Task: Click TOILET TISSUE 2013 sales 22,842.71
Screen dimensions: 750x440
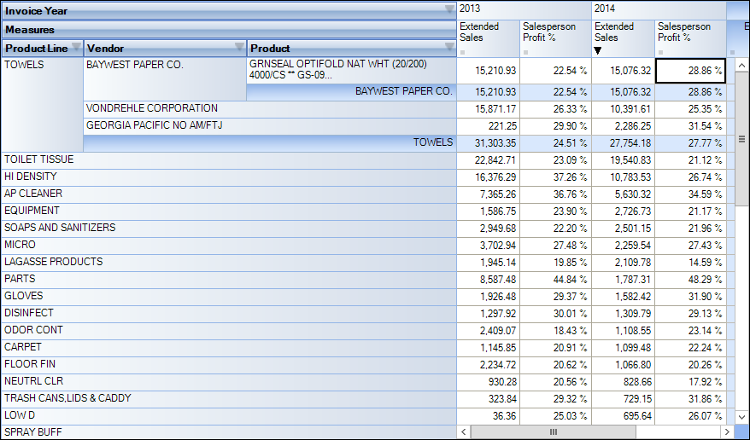Action: point(489,160)
